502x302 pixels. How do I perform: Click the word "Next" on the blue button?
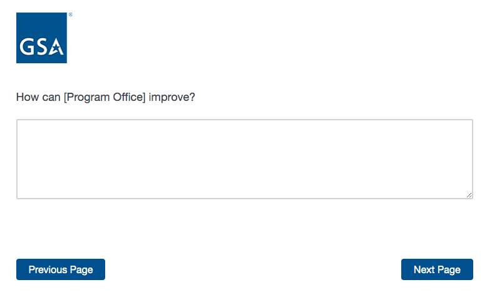click(424, 269)
